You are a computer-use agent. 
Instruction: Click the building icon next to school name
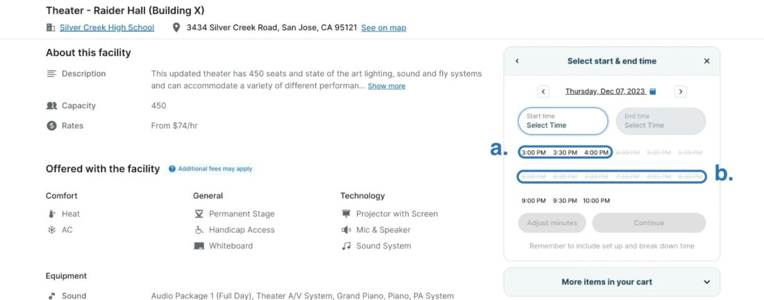(x=50, y=28)
